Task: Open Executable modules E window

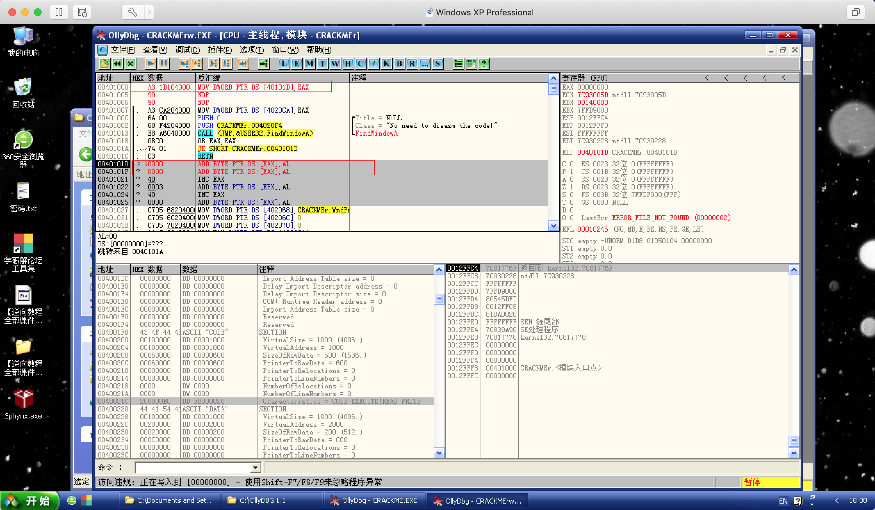Action: pyautogui.click(x=297, y=63)
